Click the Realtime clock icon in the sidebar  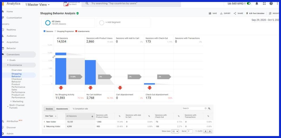click(x=3, y=30)
